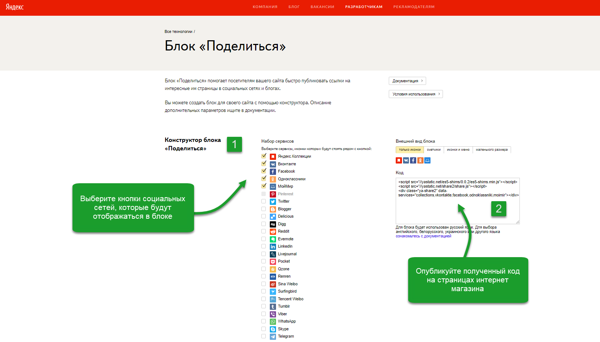Image resolution: width=600 pixels, height=342 pixels.
Task: Uncheck the МойМир checkbox
Action: [264, 186]
